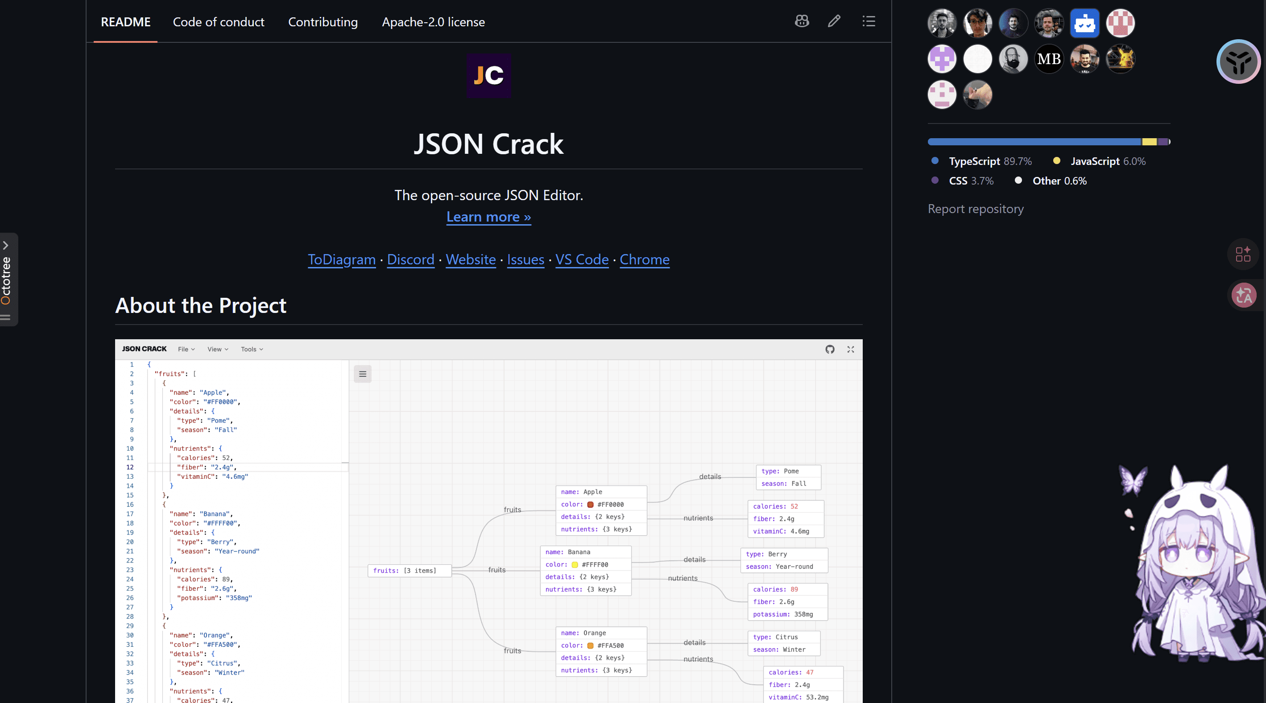
Task: Click the CSS 3.7% language link
Action: pos(962,181)
